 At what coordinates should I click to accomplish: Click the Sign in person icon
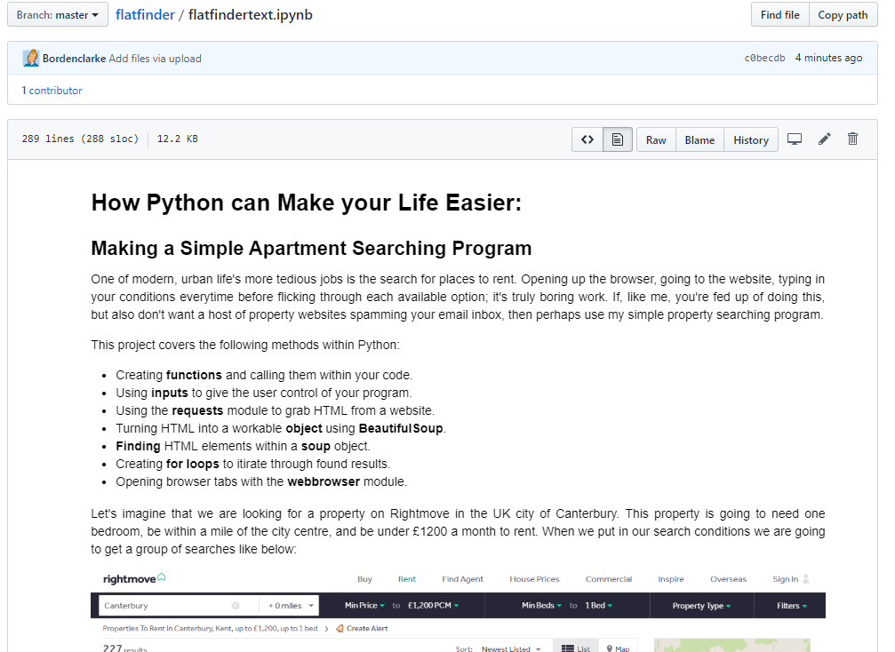806,579
